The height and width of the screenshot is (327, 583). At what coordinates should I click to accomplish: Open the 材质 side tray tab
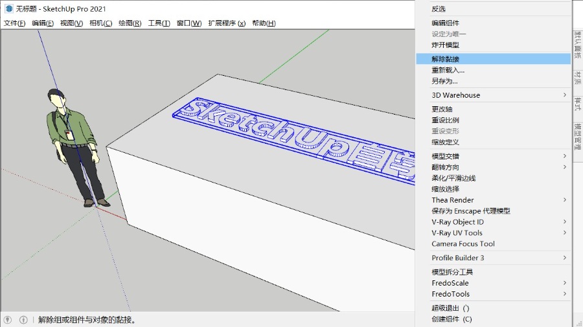(x=577, y=77)
